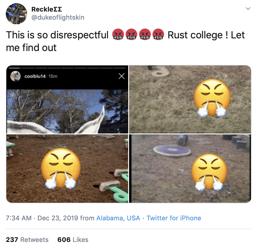Open the Alabama, USA location link

point(118,218)
